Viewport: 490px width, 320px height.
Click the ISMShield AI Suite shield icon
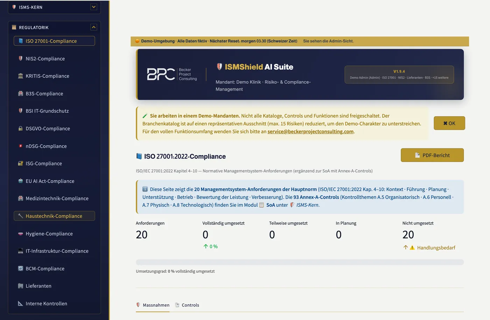219,67
